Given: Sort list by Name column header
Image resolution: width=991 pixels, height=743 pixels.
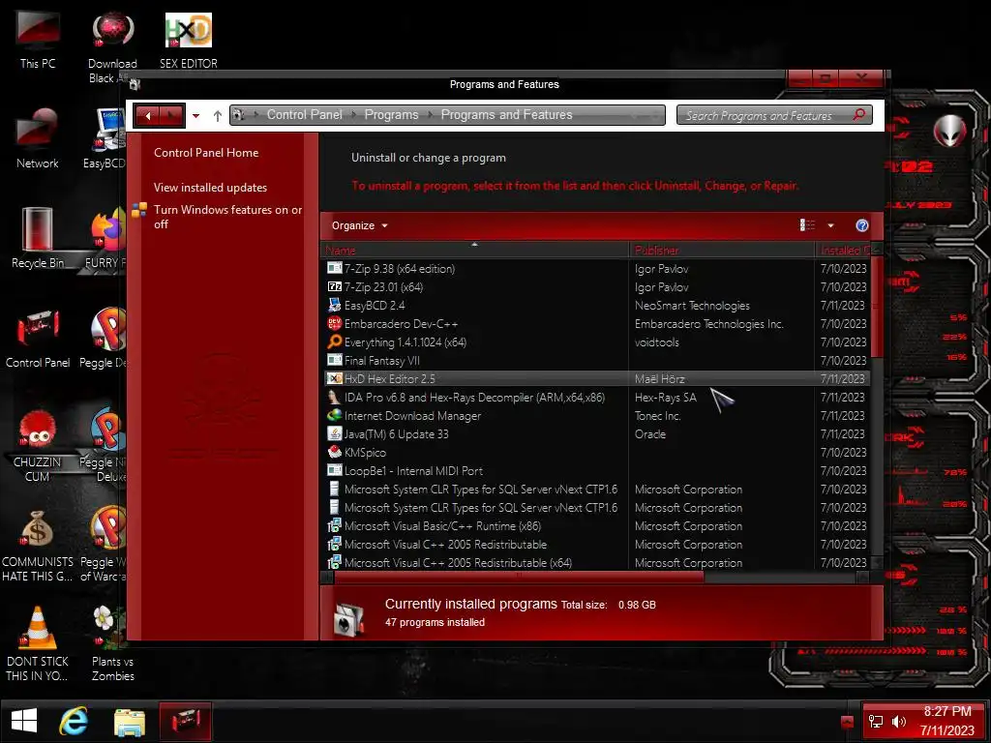Looking at the screenshot, I should pyautogui.click(x=475, y=251).
